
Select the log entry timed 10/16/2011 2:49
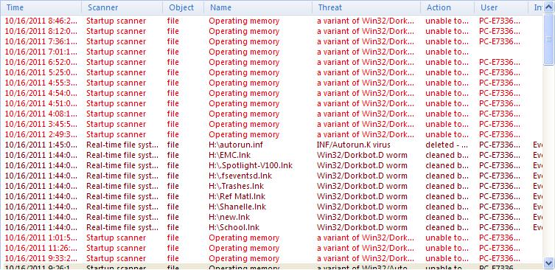(272, 134)
